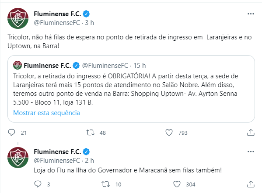Retweet the tweet with 10 retweets
This screenshot has height=193, width=262.
point(105,184)
